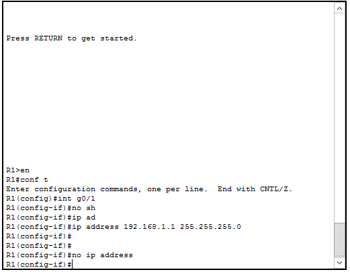Click the 'g0/1' interface name text
The height and width of the screenshot is (272, 350).
[x=86, y=199]
